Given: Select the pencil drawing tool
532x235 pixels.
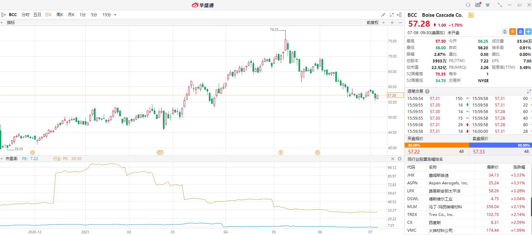Looking at the screenshot, I should (x=383, y=15).
